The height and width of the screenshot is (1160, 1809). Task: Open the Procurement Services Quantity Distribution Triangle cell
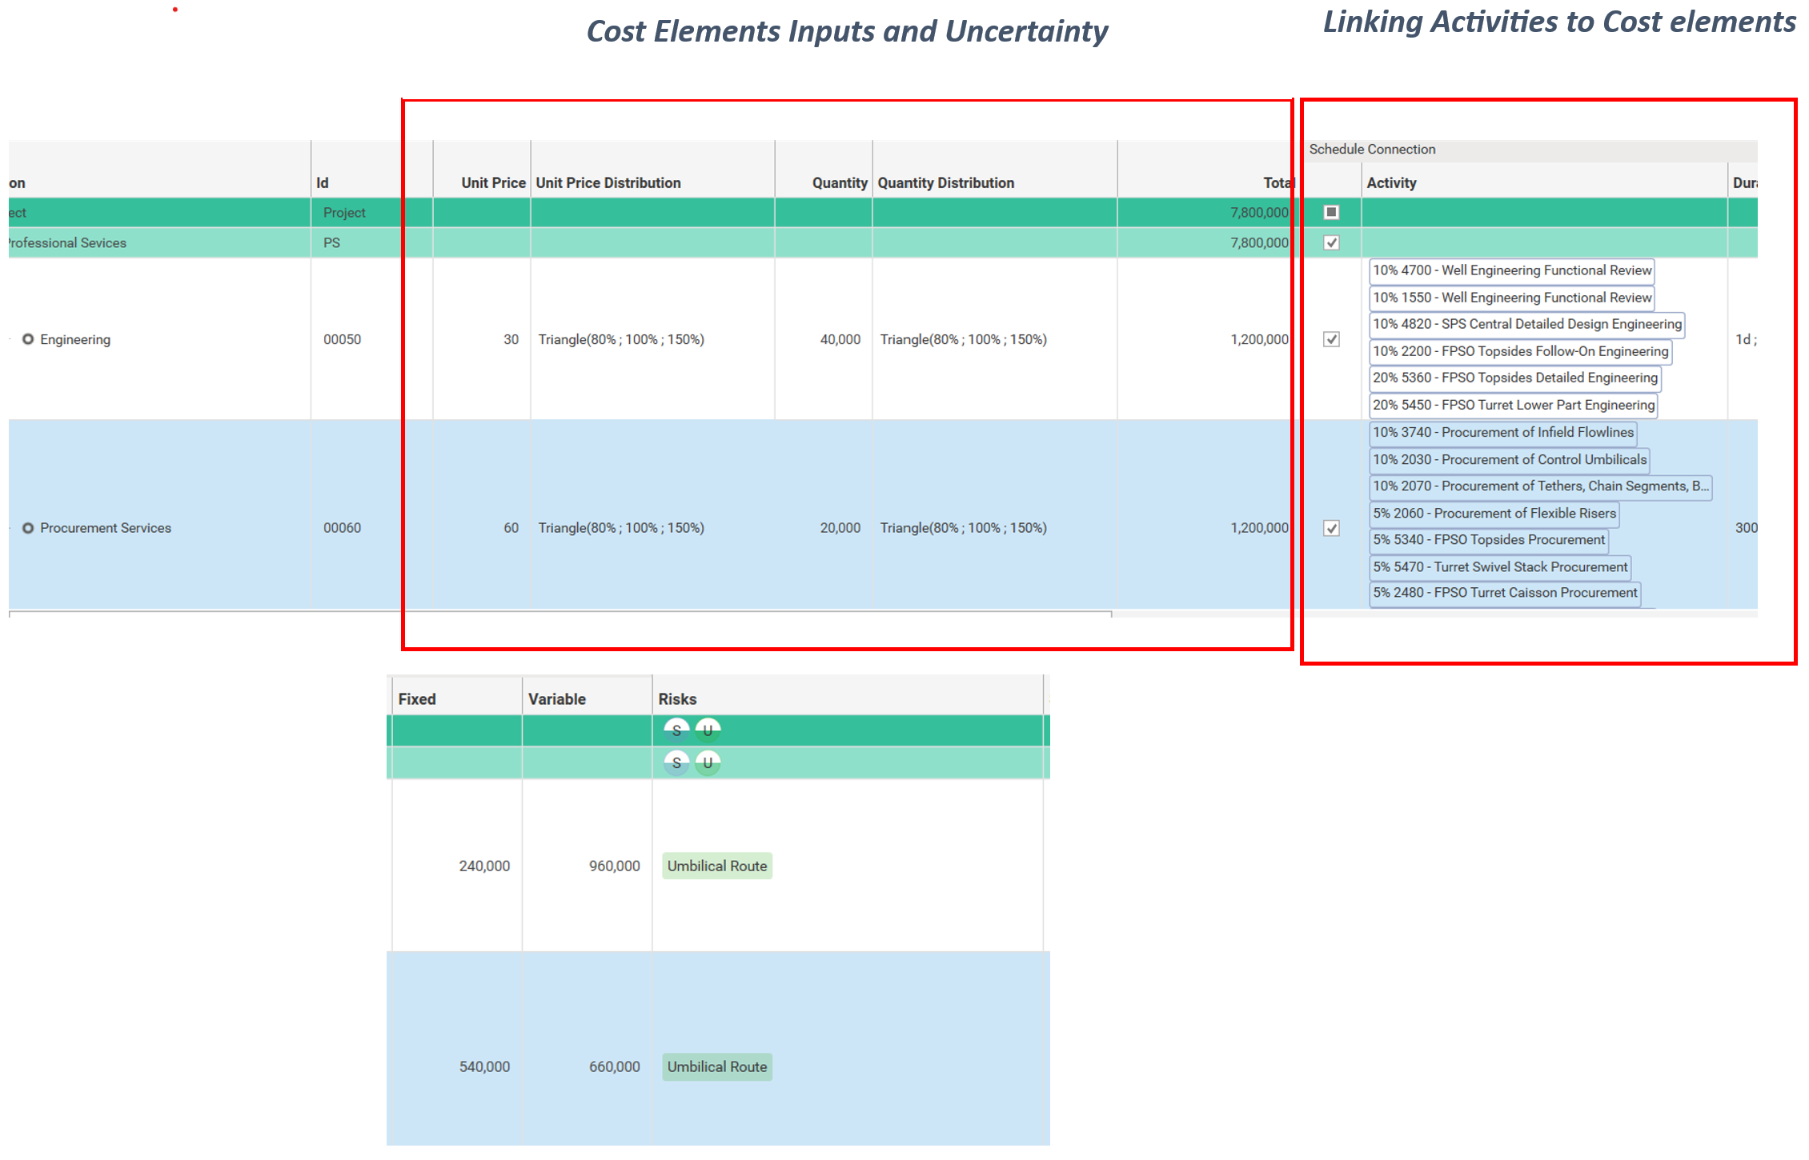coord(963,528)
